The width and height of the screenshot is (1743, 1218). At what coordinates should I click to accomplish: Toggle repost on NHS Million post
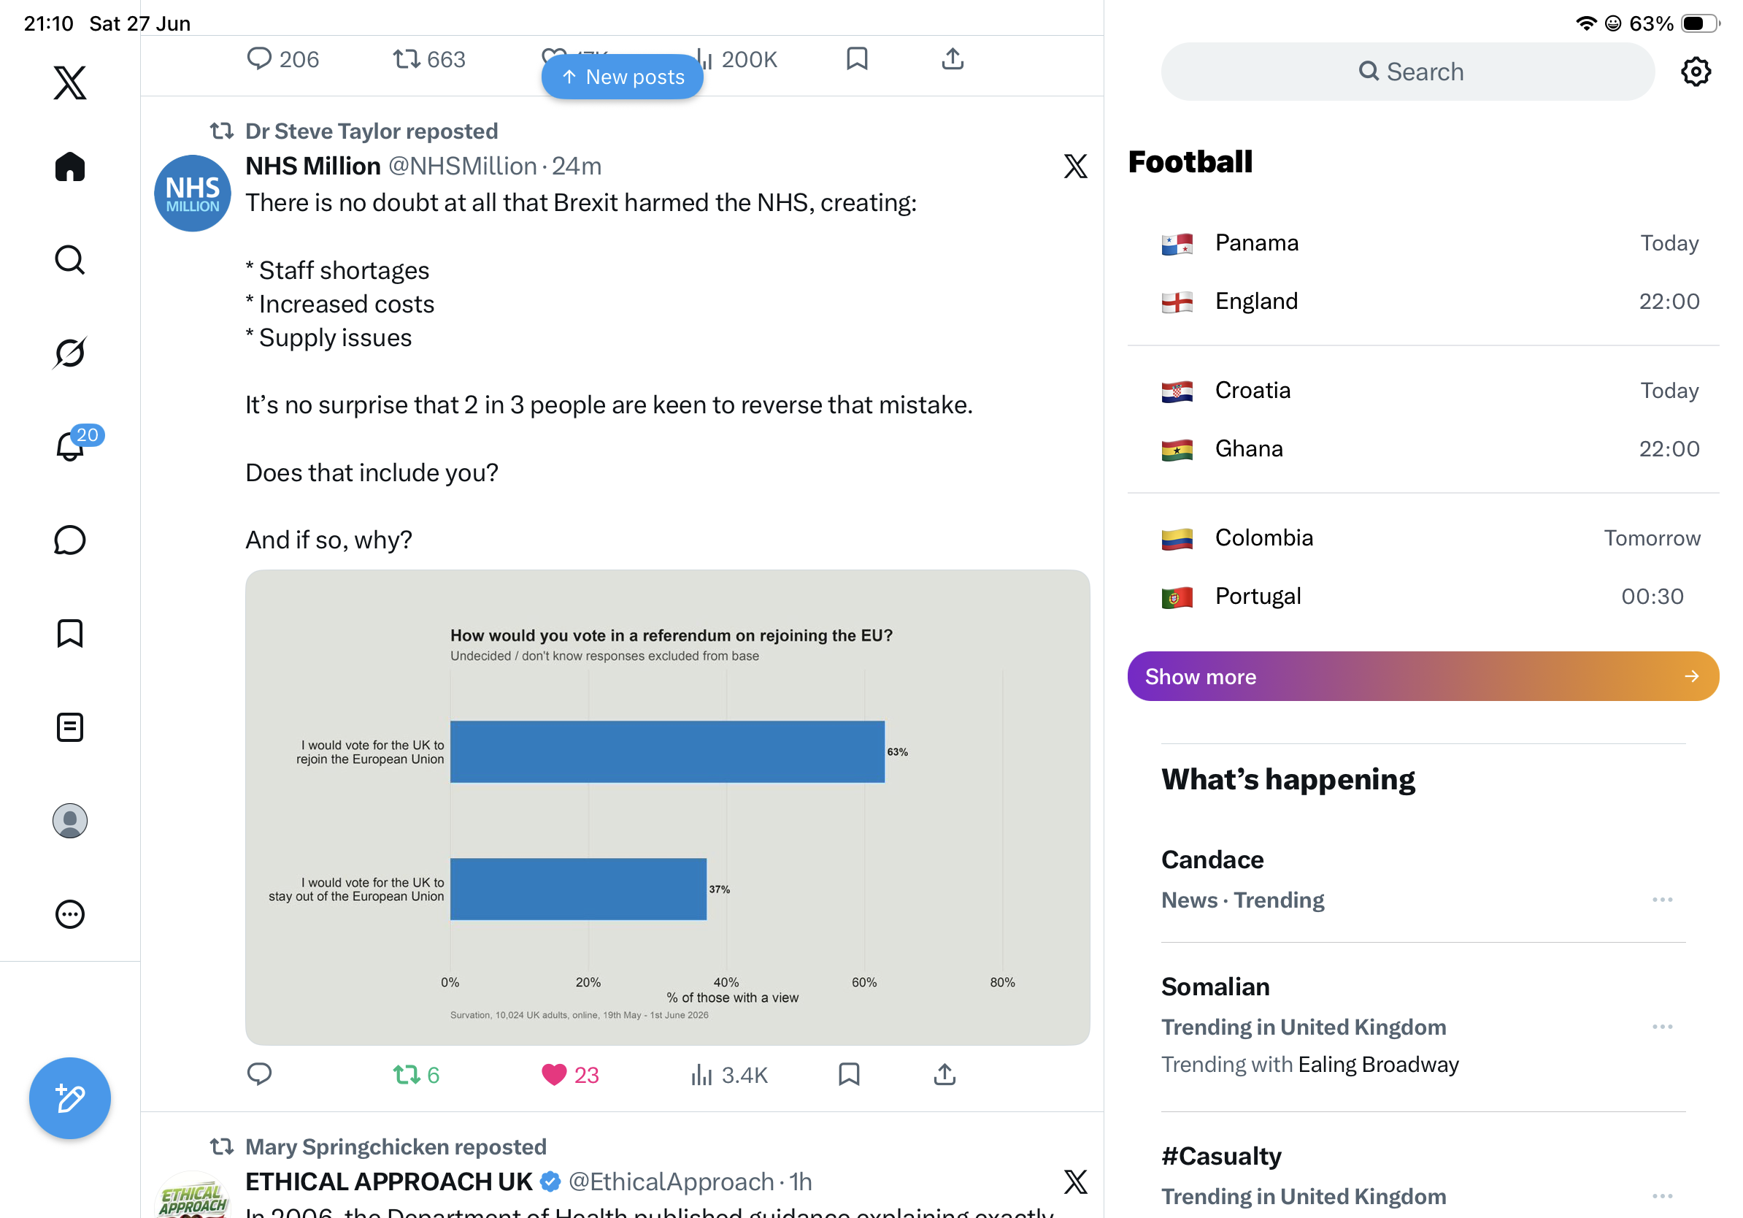pos(416,1074)
